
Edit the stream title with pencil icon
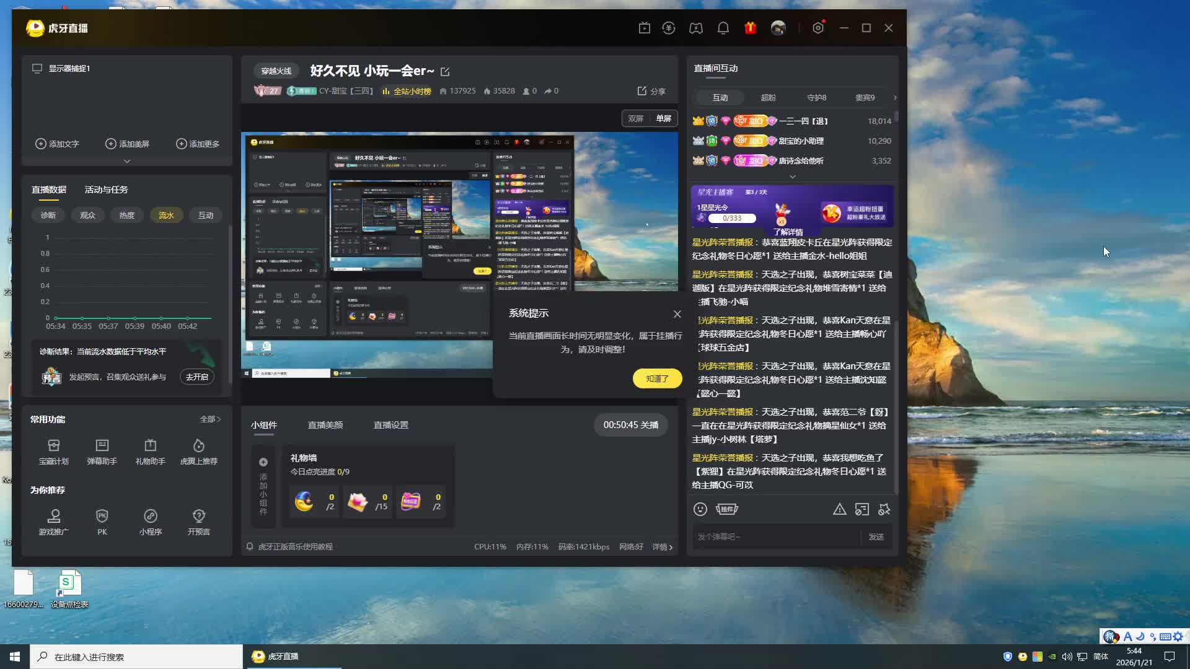tap(445, 72)
